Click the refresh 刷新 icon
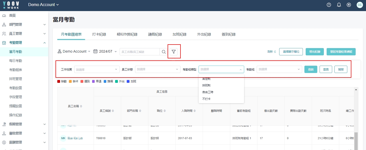 click(x=275, y=52)
